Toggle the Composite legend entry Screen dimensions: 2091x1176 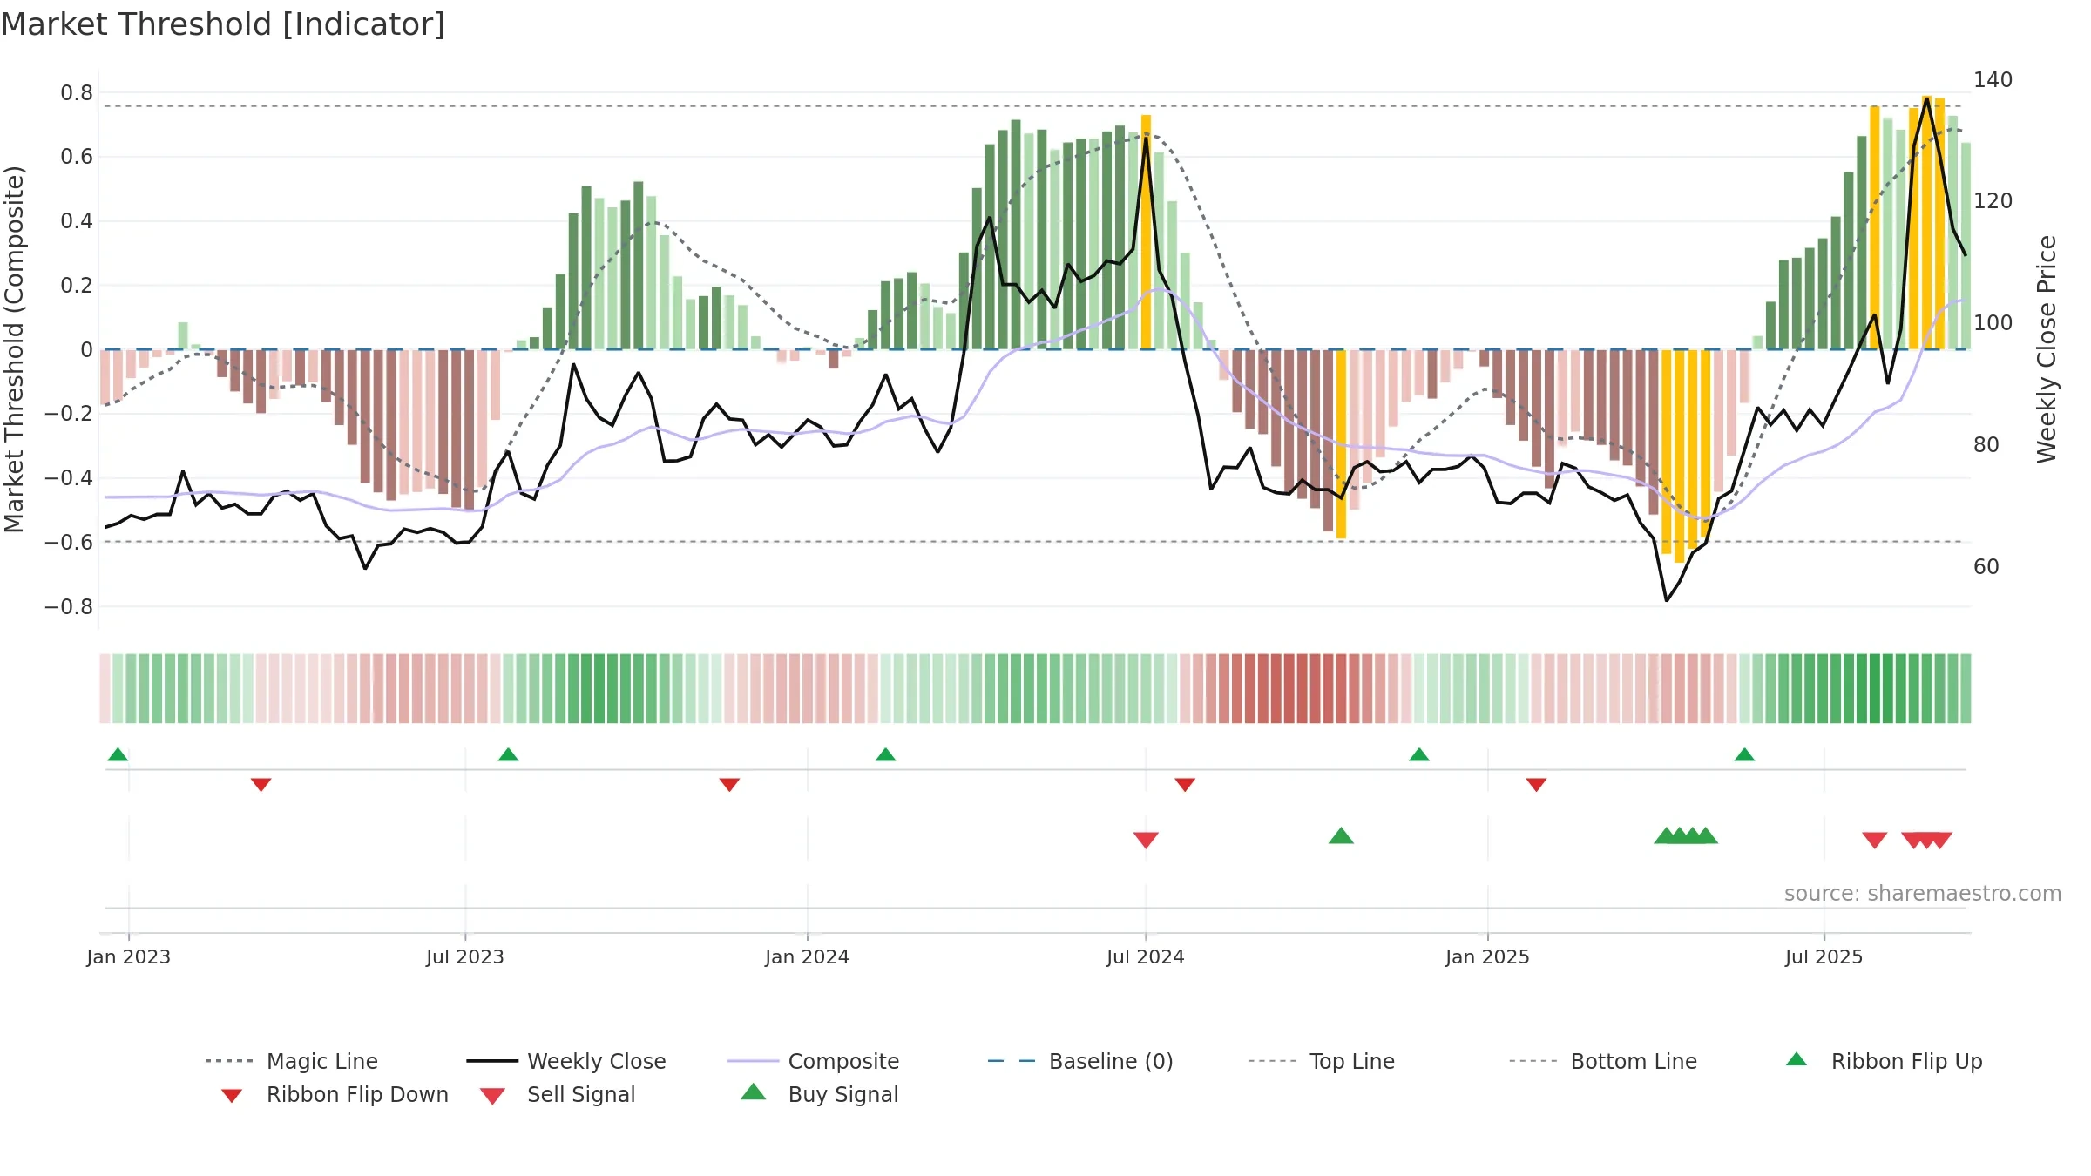pos(813,1061)
